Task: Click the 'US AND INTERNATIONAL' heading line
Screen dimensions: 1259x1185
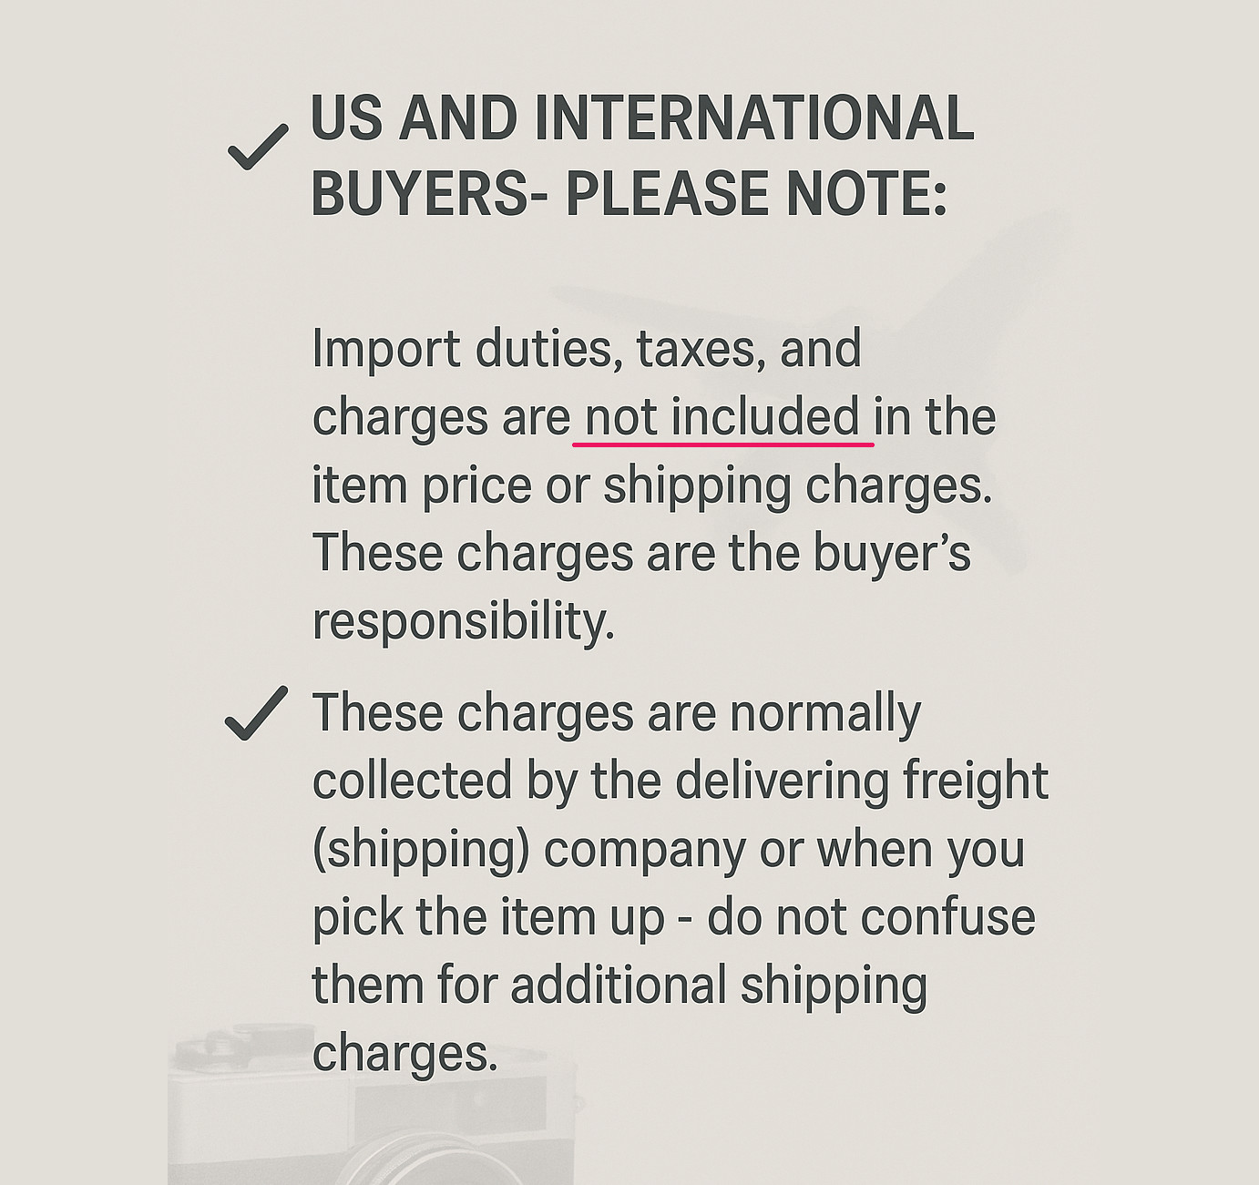Action: (x=642, y=118)
